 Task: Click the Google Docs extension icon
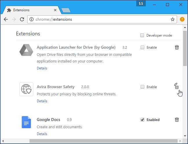26,122
